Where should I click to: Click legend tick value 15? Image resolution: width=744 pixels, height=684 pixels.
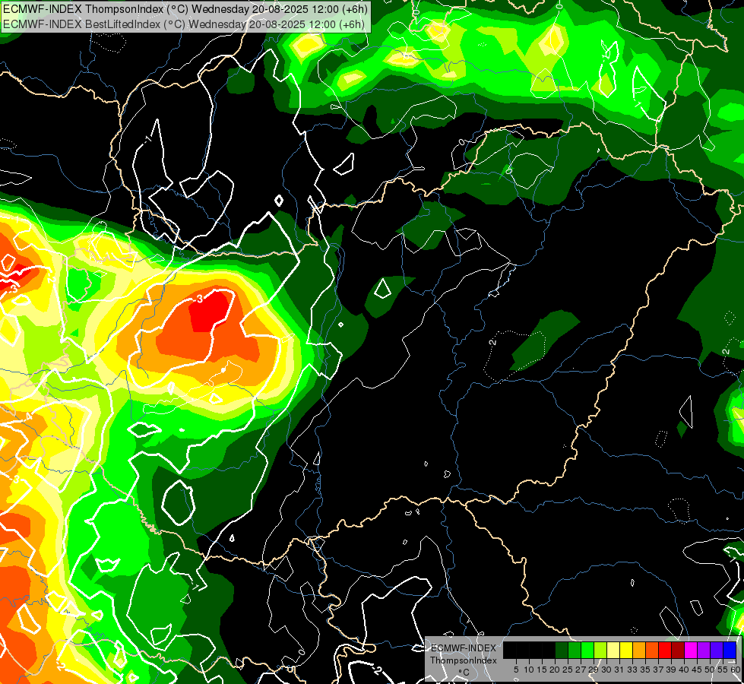(542, 670)
